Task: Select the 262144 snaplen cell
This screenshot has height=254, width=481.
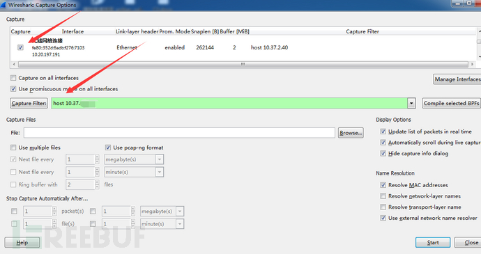Action: click(x=205, y=47)
